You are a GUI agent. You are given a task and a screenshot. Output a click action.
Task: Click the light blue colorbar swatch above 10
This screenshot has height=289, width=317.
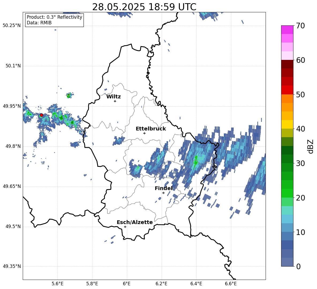point(287,219)
